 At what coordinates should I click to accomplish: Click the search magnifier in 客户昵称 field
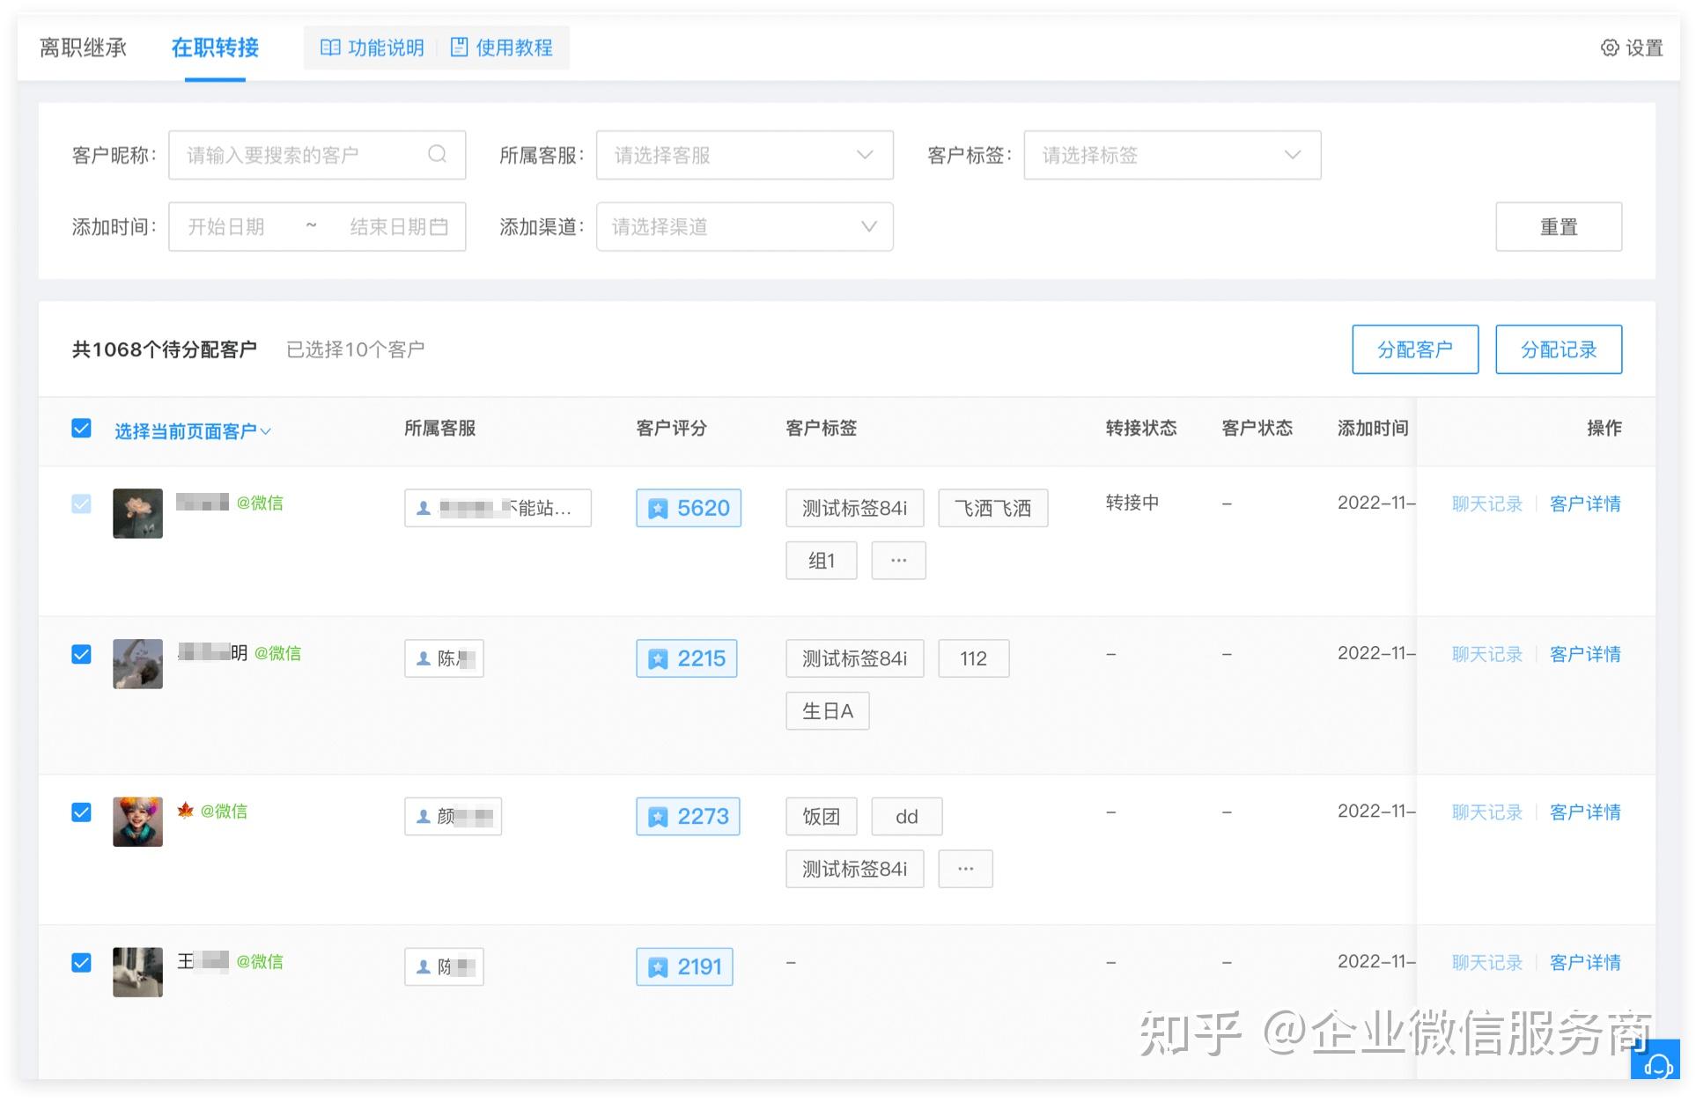437,155
